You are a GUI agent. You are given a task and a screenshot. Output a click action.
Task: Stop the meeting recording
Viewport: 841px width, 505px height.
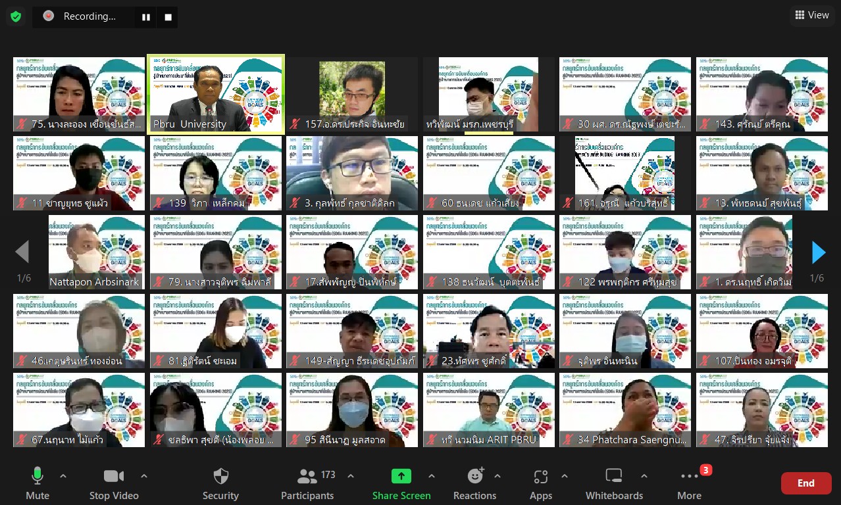tap(168, 17)
